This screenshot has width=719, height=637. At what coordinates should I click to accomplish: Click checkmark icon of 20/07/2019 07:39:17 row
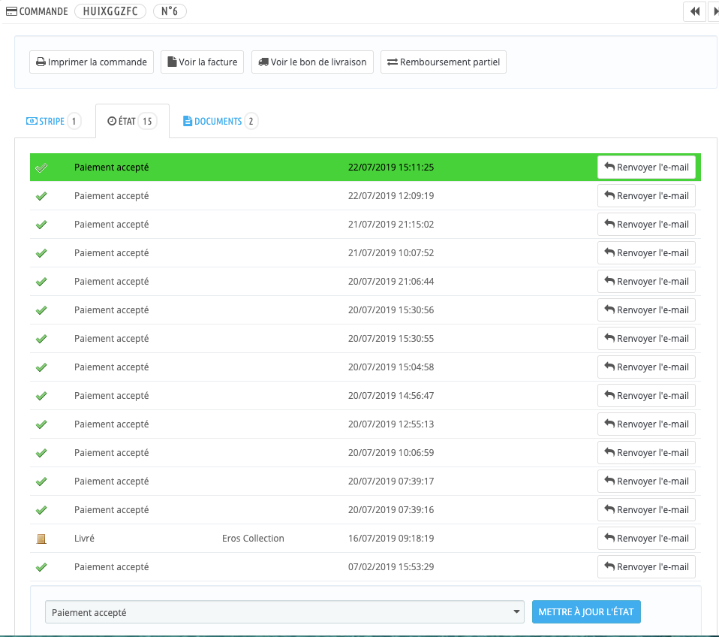click(41, 482)
